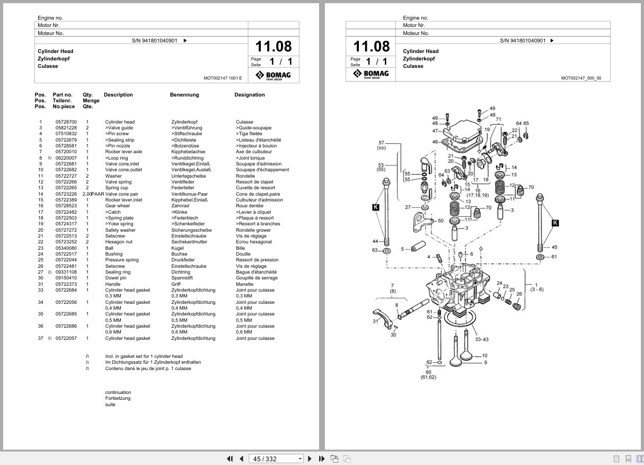Select 'Safety washer' description

pyautogui.click(x=120, y=230)
